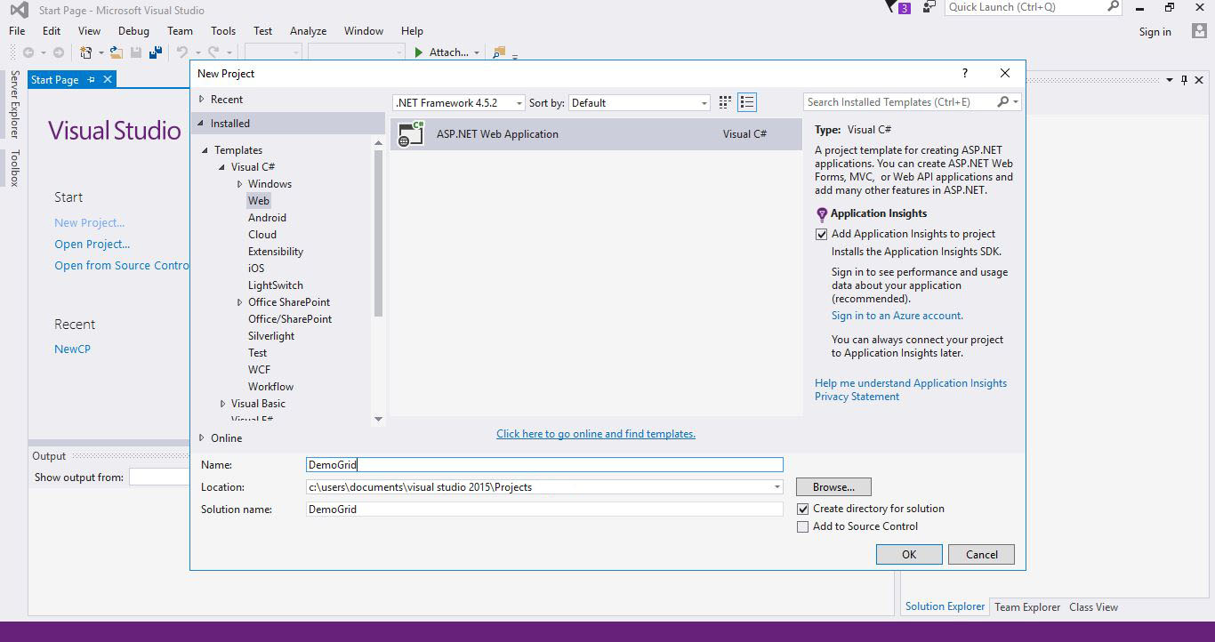Click the Open File toolbar icon
This screenshot has width=1215, height=642.
tap(117, 52)
